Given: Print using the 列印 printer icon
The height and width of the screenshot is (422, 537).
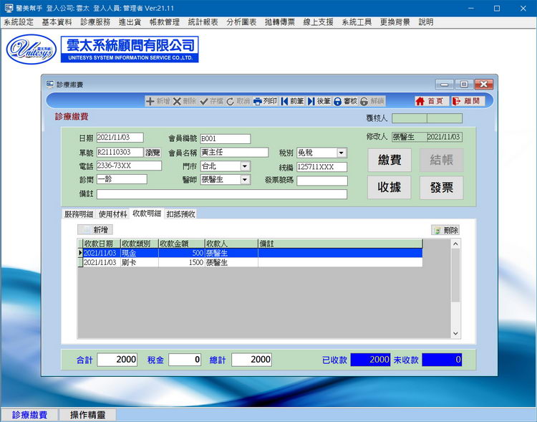Looking at the screenshot, I should tap(265, 101).
